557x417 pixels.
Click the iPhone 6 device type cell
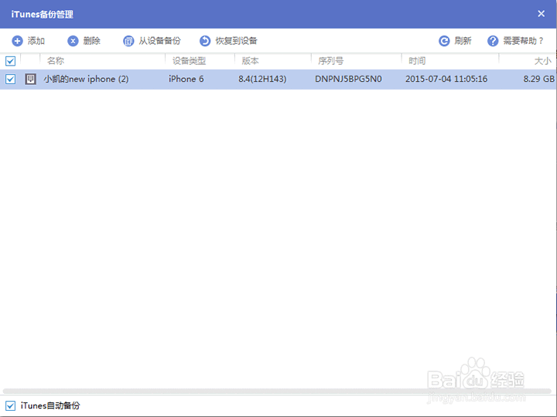(186, 79)
